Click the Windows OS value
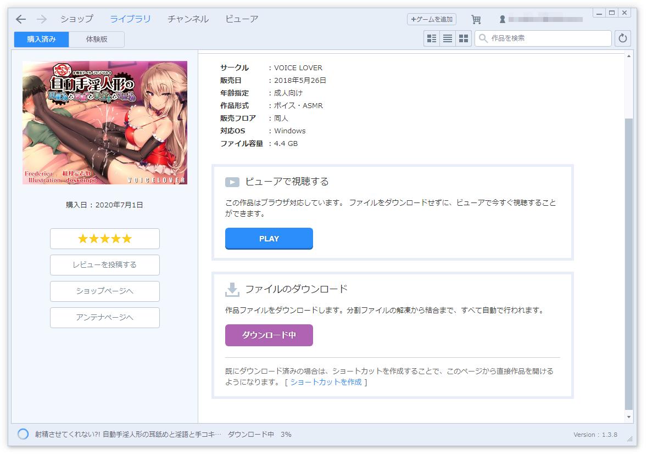The height and width of the screenshot is (456, 647). tap(289, 131)
